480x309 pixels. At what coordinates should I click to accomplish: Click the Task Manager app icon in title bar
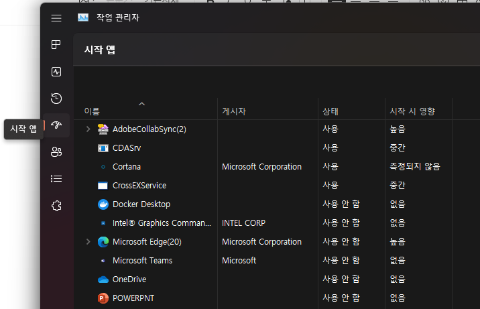coord(83,17)
